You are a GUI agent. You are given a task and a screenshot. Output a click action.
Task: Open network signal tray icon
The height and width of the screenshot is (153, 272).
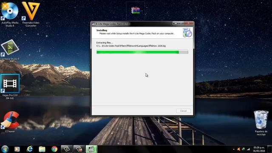(x=248, y=149)
